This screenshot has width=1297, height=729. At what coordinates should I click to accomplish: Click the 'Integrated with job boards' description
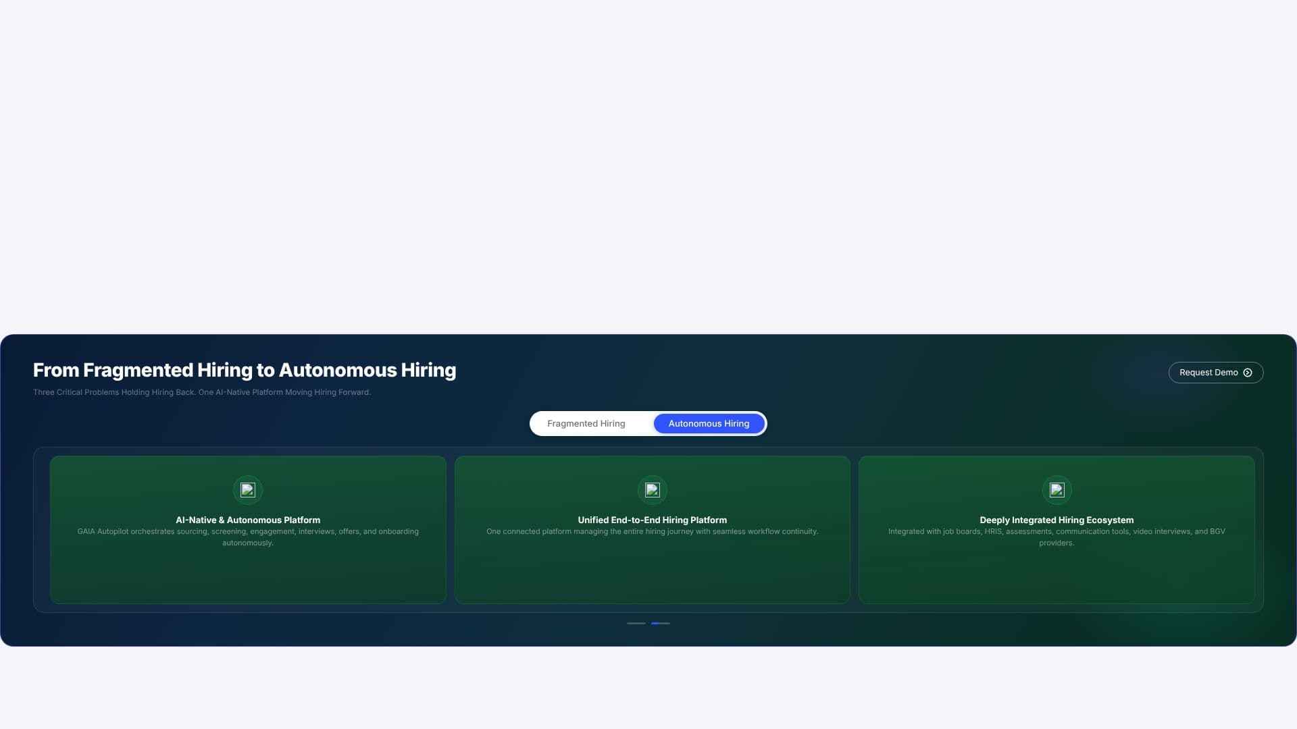1057,537
